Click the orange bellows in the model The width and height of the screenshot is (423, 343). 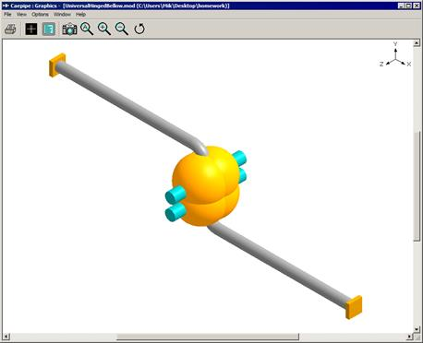pos(206,186)
